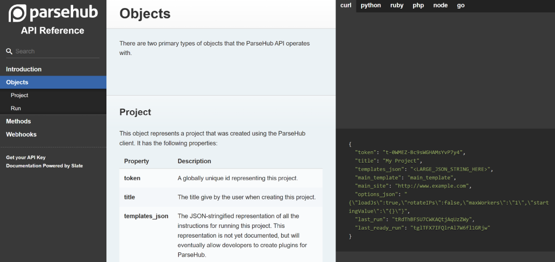Click 'This object represents a project' paragraph

(x=212, y=139)
